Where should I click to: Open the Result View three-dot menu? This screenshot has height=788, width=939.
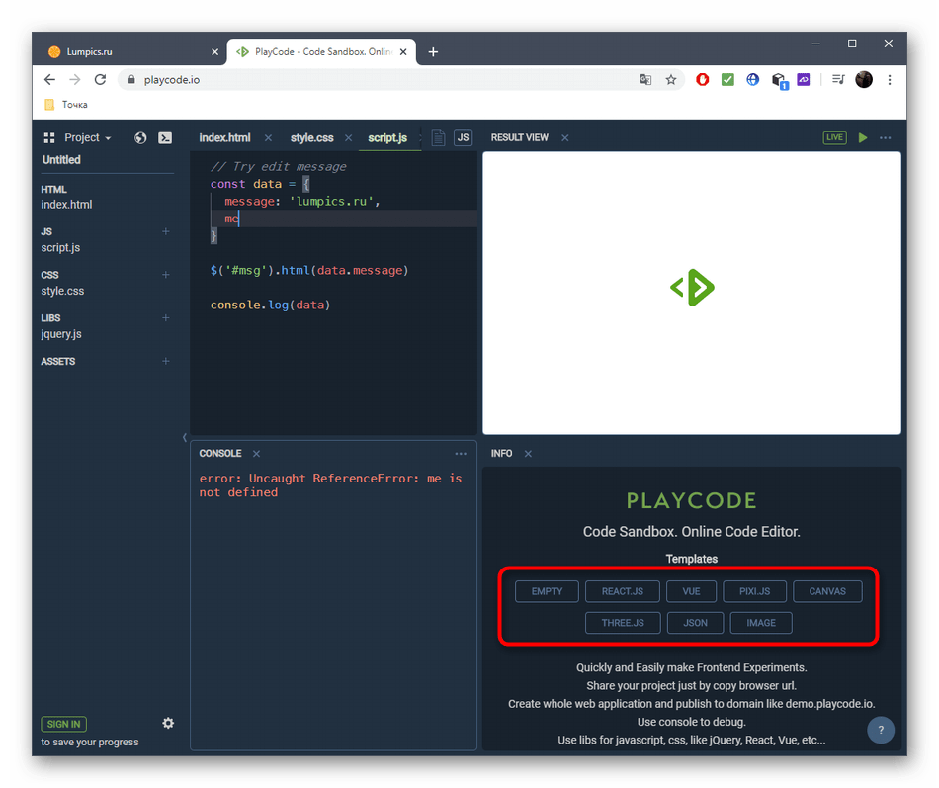click(x=886, y=138)
